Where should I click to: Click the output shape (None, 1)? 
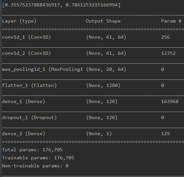(99, 134)
